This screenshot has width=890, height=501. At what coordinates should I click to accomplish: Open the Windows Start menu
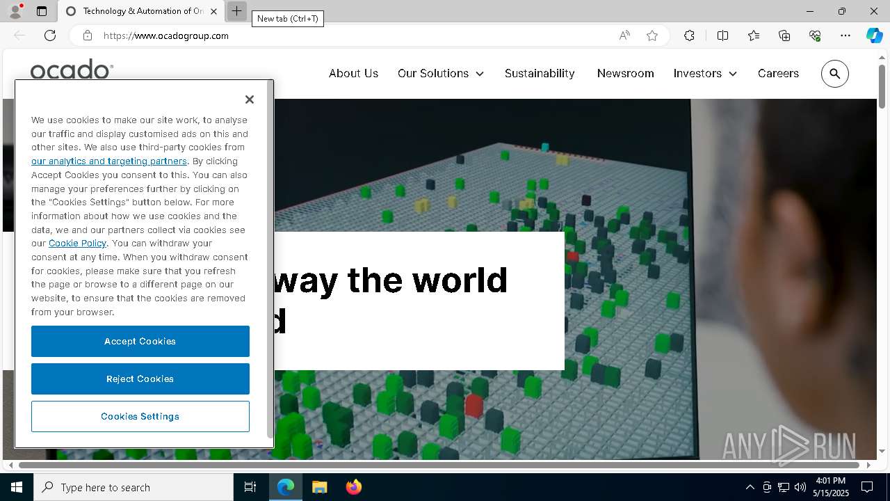click(x=17, y=487)
